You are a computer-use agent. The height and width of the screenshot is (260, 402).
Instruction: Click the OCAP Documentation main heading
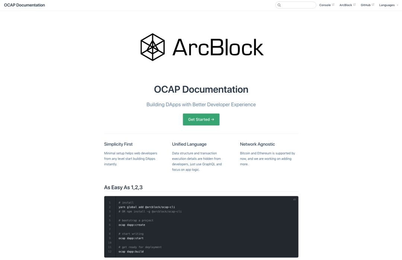[201, 89]
